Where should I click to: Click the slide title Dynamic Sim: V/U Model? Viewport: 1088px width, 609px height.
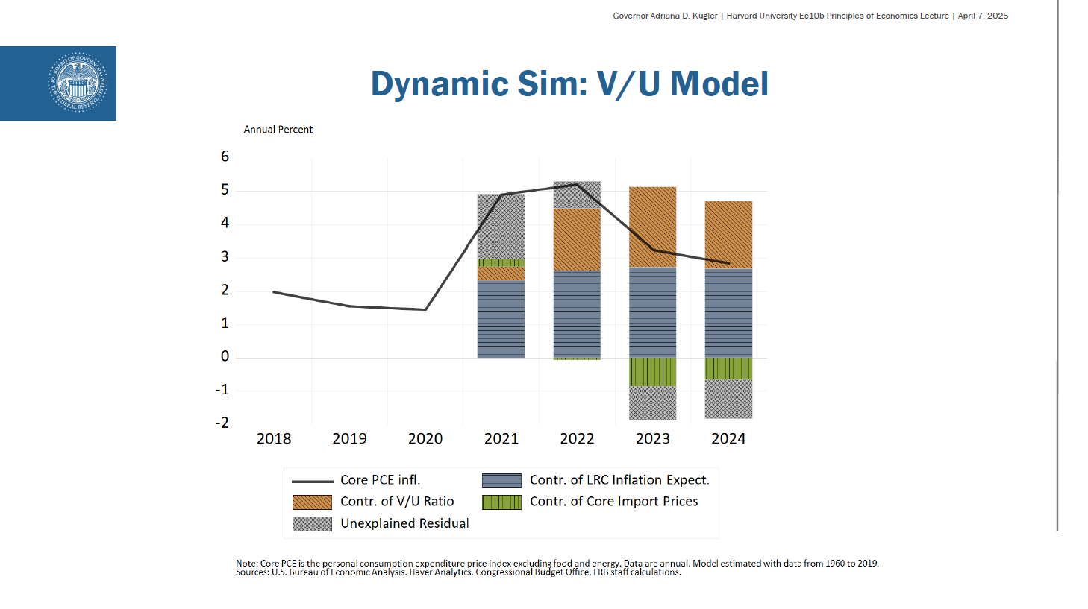[x=569, y=83]
